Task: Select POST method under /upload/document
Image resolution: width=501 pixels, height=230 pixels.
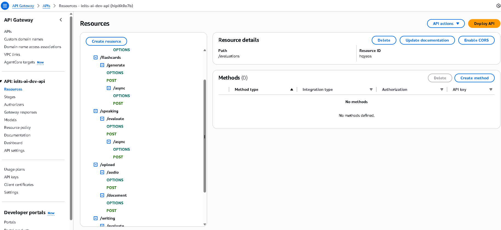Action: 111,211
